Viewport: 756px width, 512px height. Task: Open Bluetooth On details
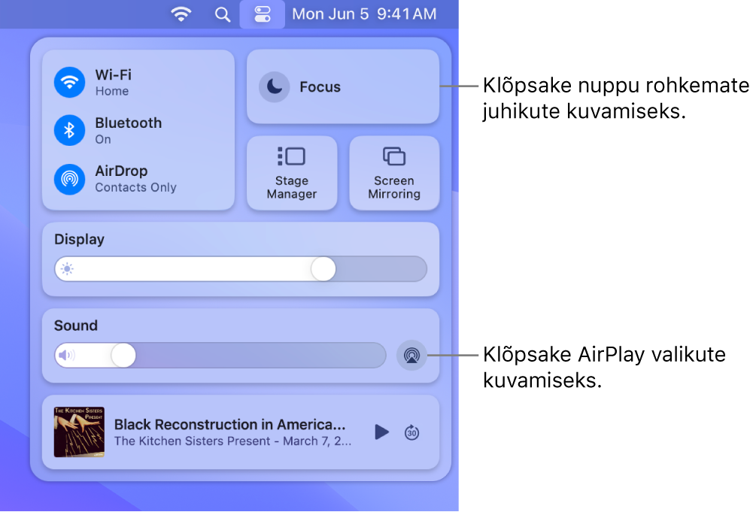pyautogui.click(x=128, y=130)
